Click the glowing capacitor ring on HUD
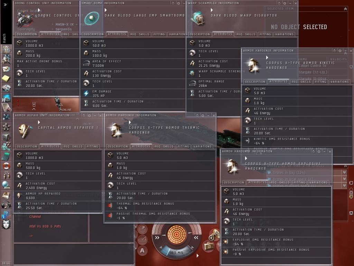Image resolution: width=354 pixels, height=266 pixels. (x=177, y=234)
